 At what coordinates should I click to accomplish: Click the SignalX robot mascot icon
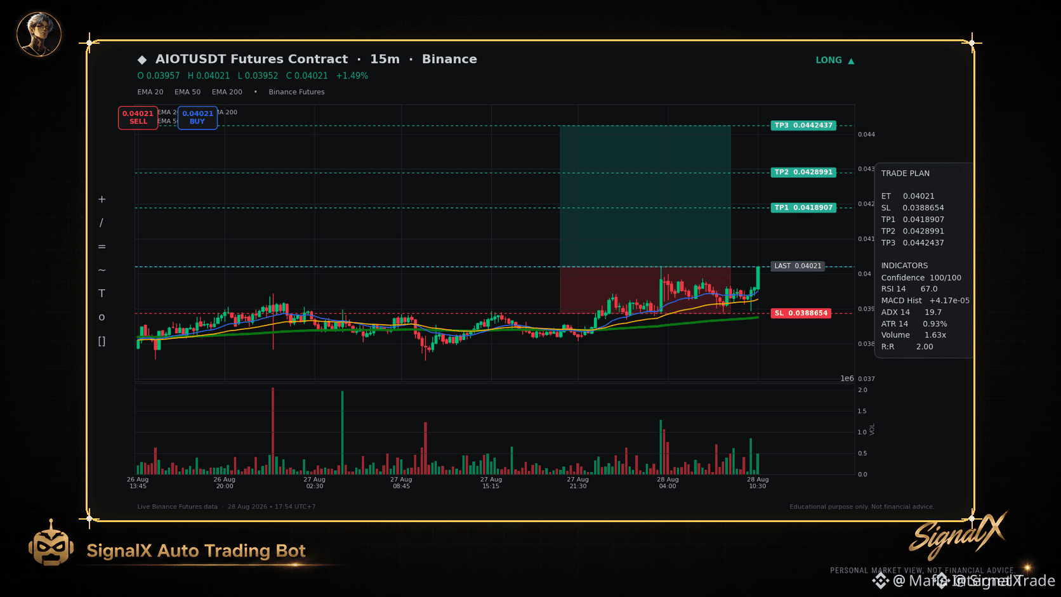coord(51,543)
